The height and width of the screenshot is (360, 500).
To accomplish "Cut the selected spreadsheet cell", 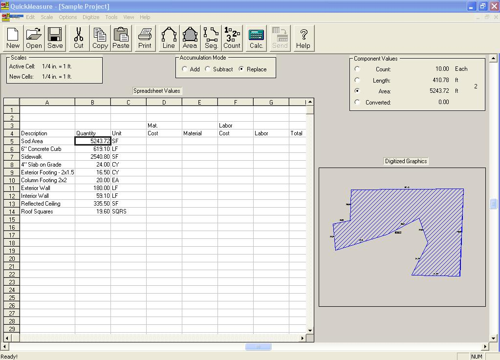I will 78,38.
